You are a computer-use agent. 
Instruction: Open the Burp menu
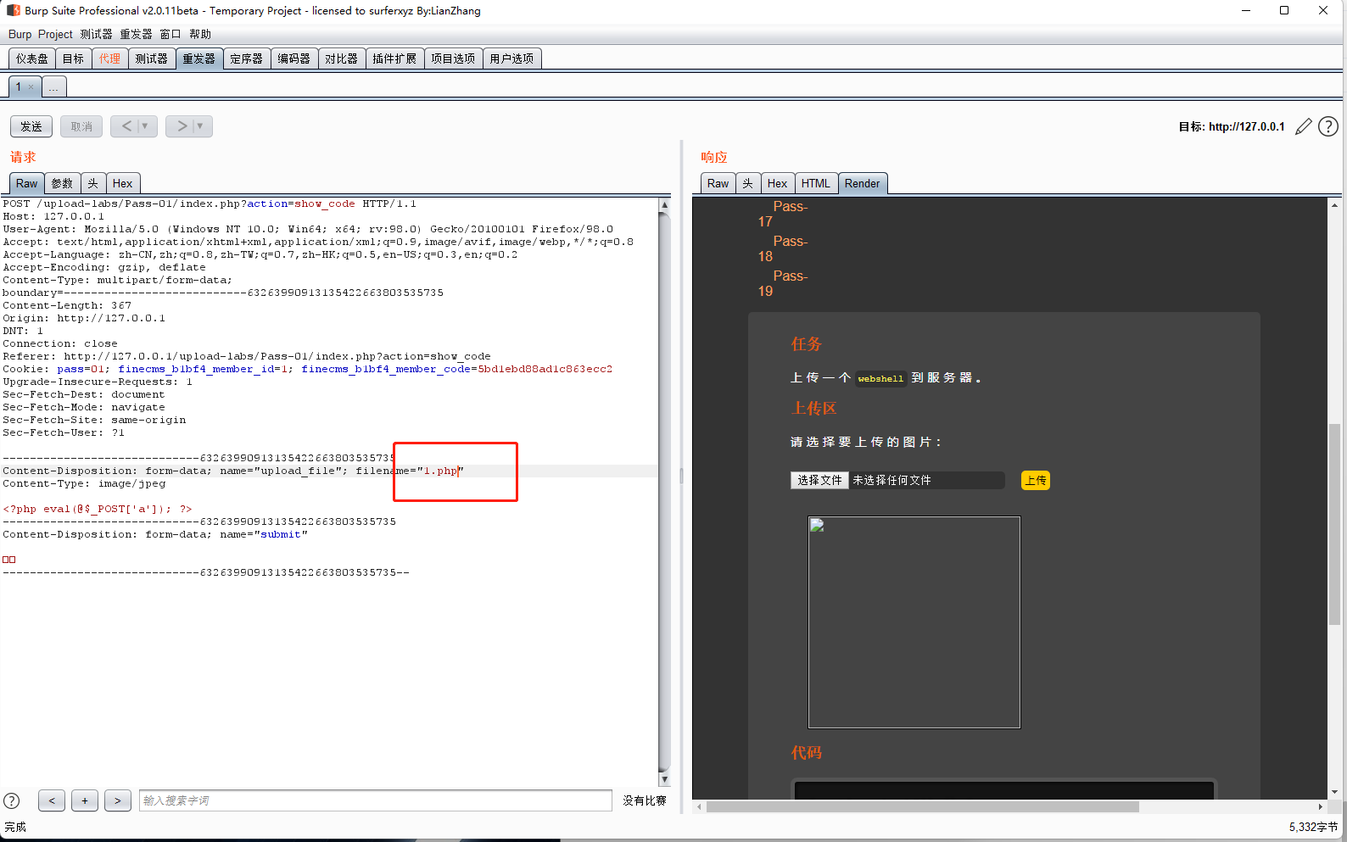pos(20,34)
